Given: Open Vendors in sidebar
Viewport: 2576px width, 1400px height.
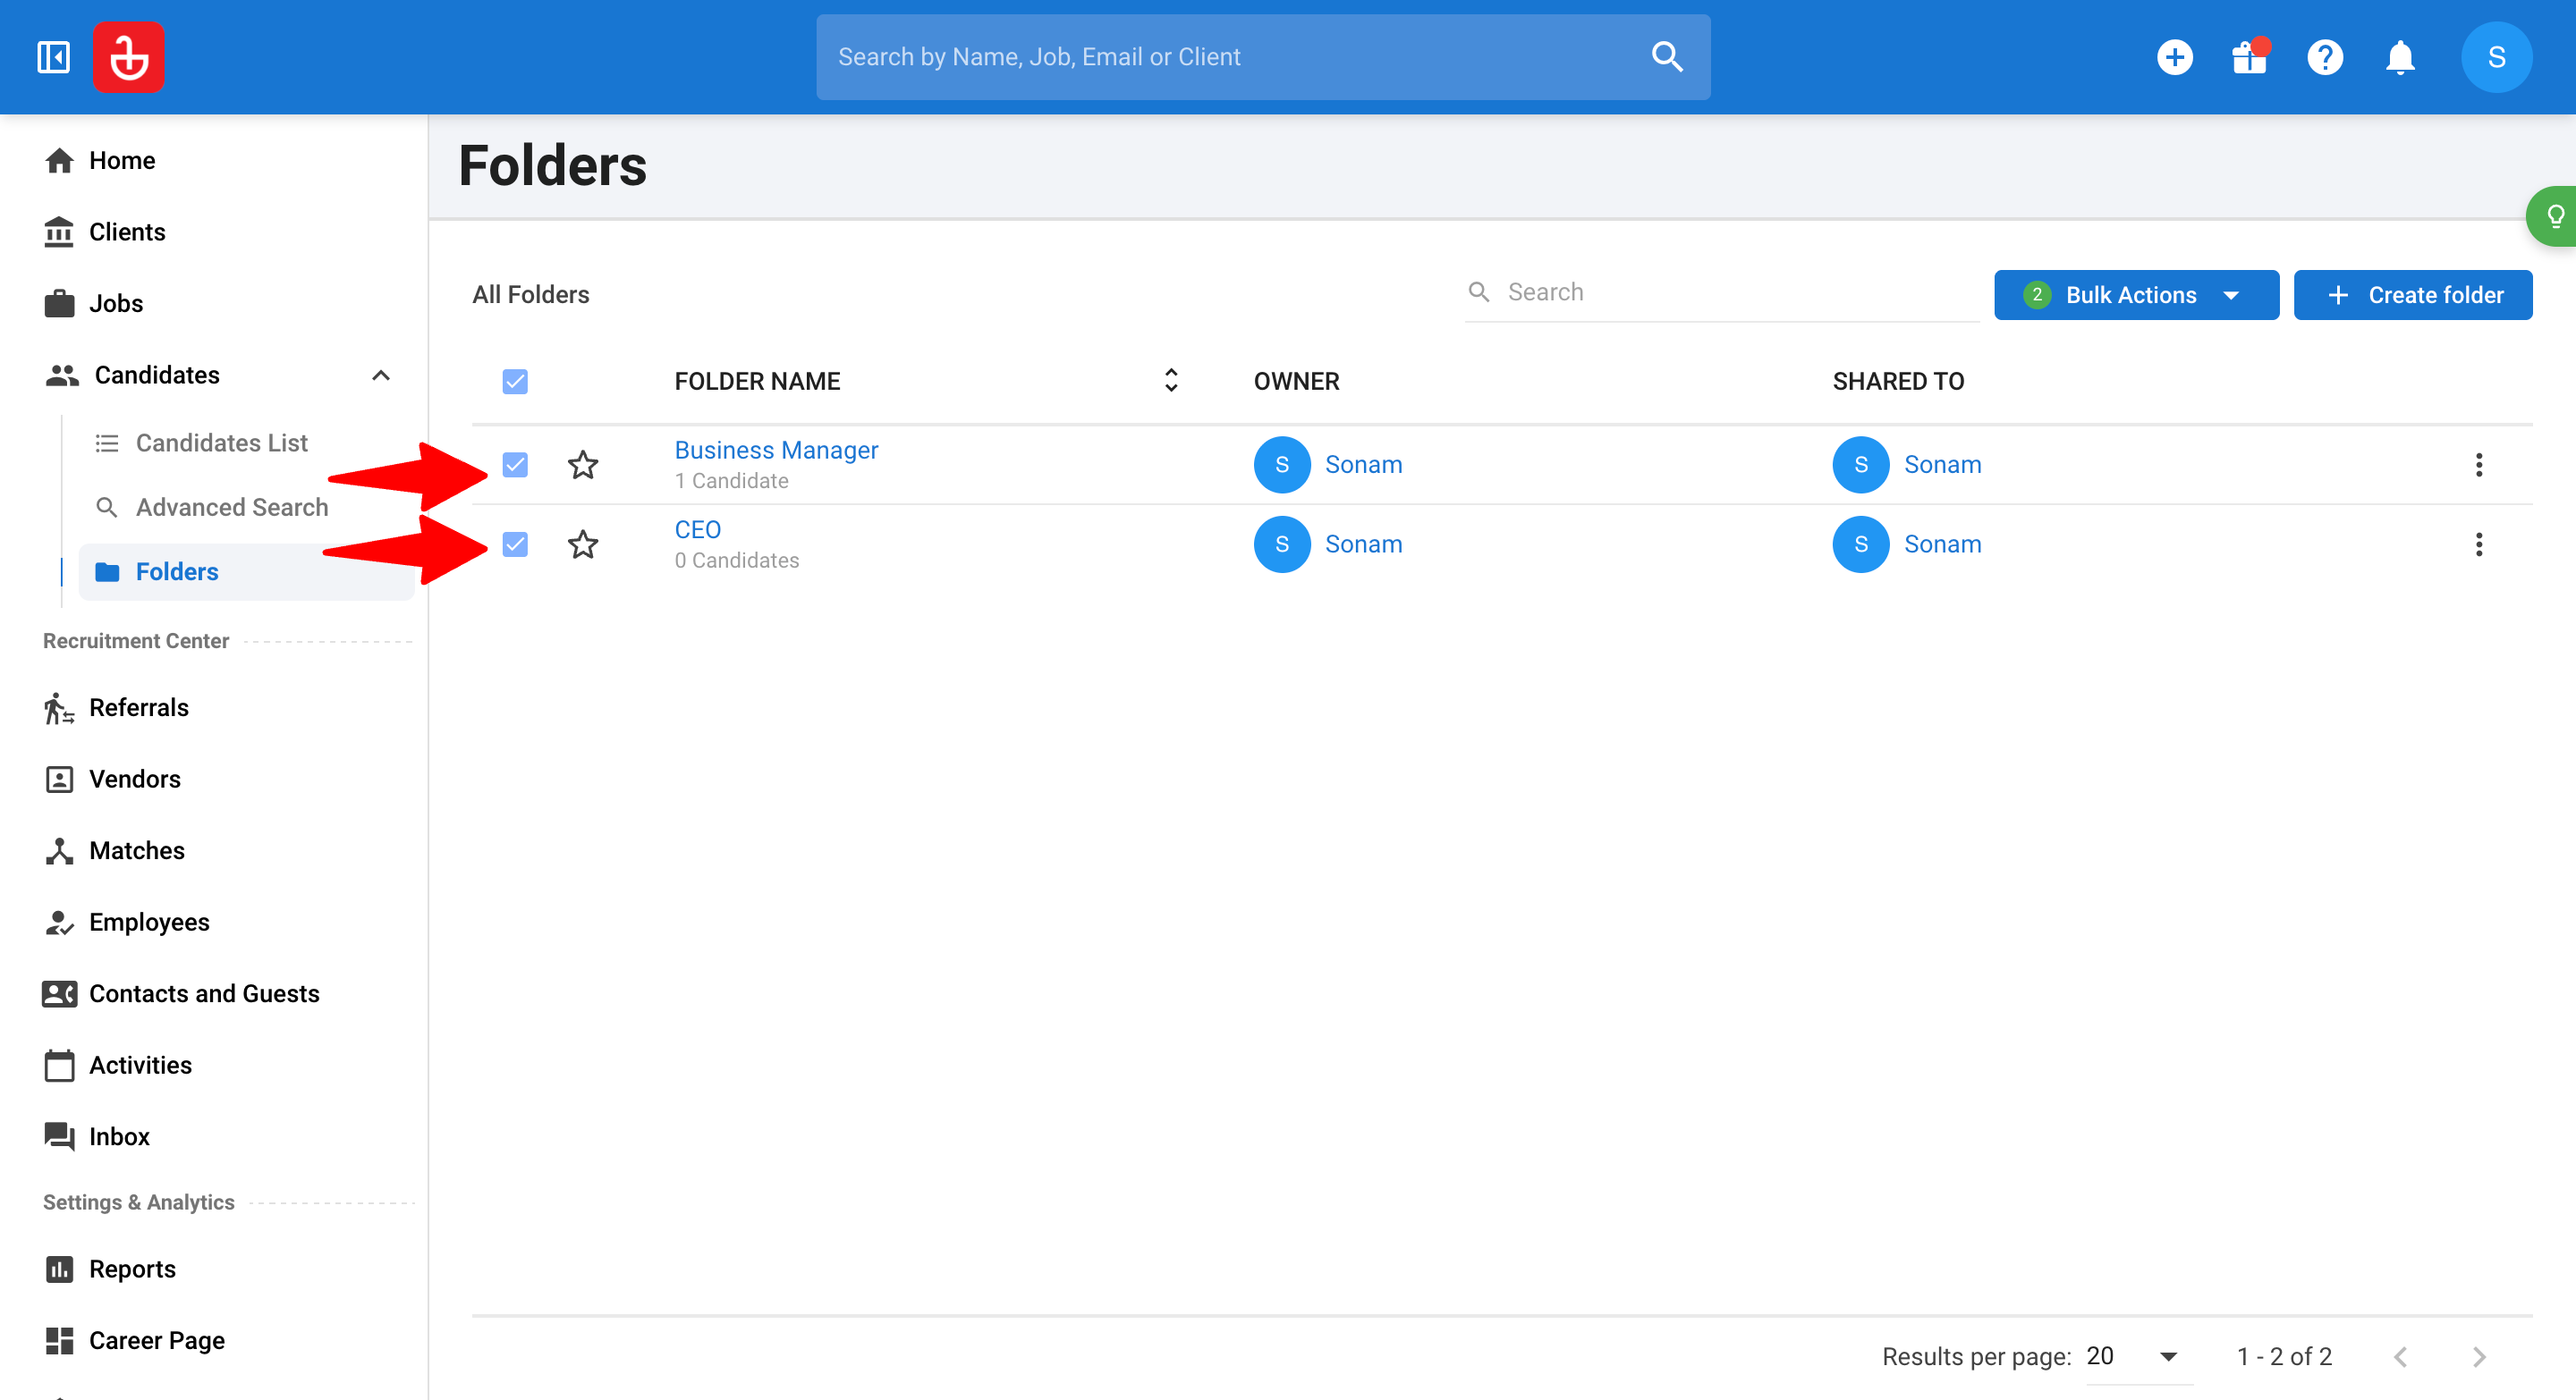Looking at the screenshot, I should coord(135,780).
